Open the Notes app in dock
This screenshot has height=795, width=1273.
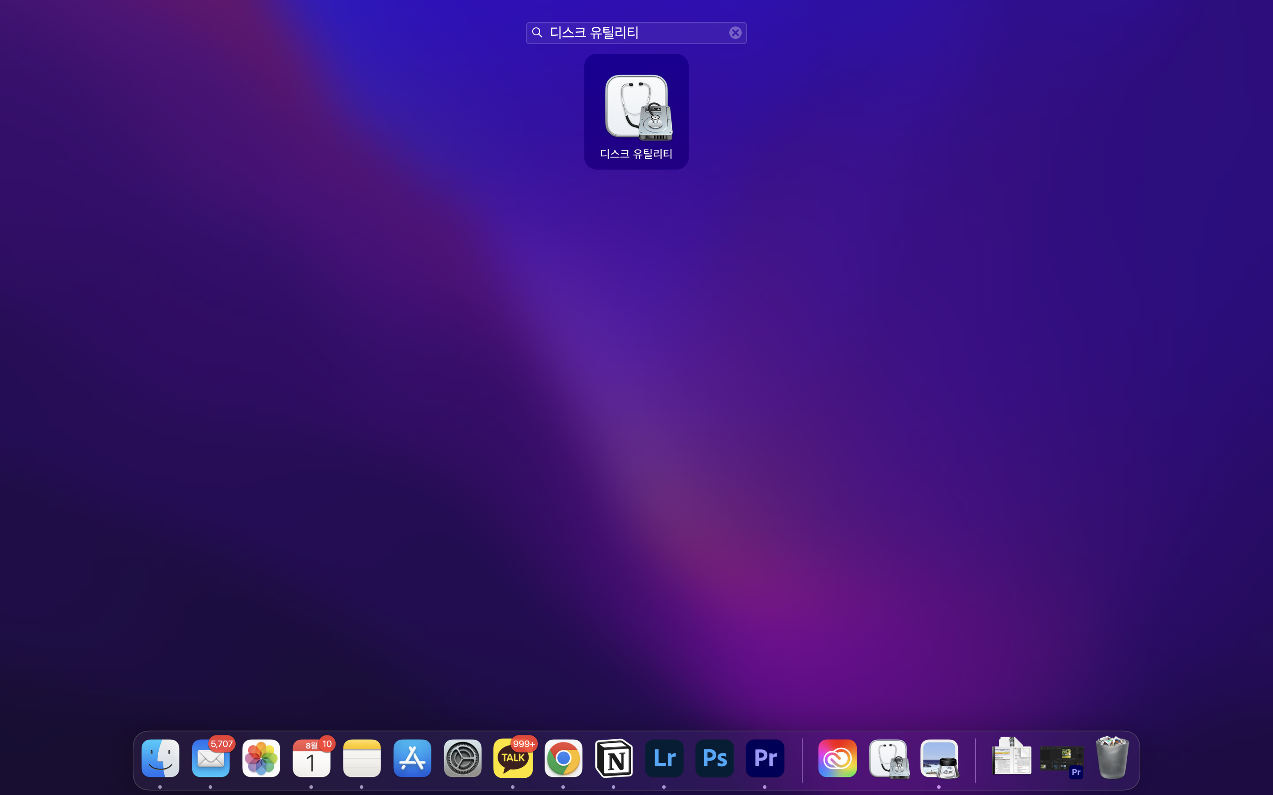click(362, 758)
